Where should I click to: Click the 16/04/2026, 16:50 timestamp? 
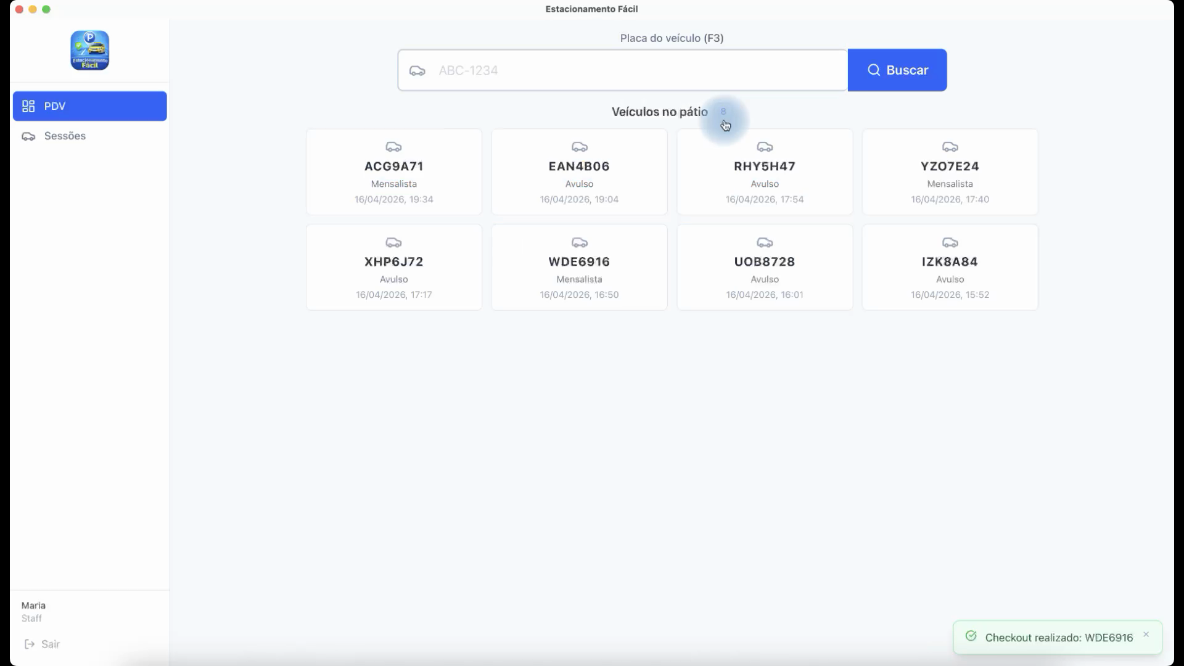(x=579, y=295)
